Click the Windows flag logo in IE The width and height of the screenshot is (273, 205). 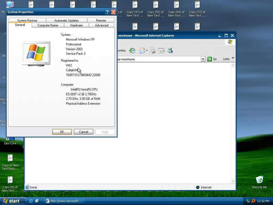click(x=230, y=42)
